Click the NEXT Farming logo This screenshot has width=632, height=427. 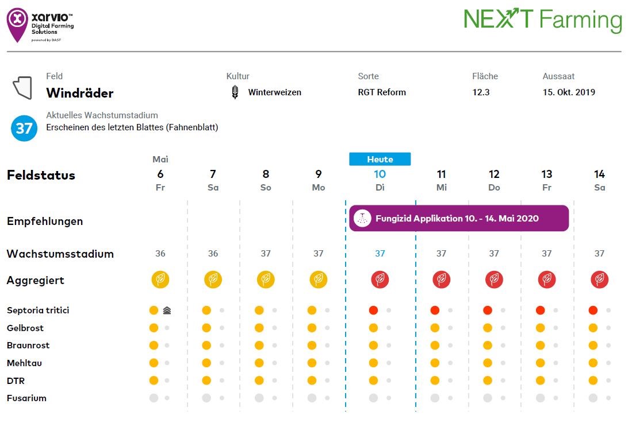point(542,21)
